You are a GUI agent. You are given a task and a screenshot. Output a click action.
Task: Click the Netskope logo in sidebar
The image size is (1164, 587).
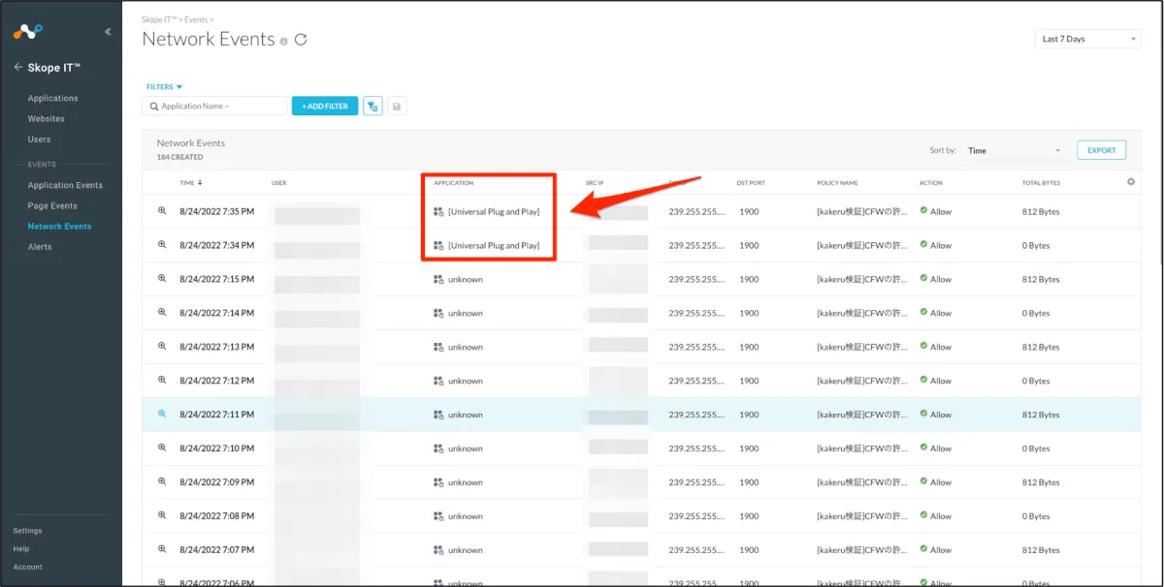point(28,32)
